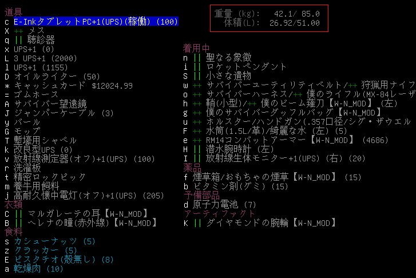
Task: Click the キャッシュカード $12024.99 item
Action: pos(73,86)
